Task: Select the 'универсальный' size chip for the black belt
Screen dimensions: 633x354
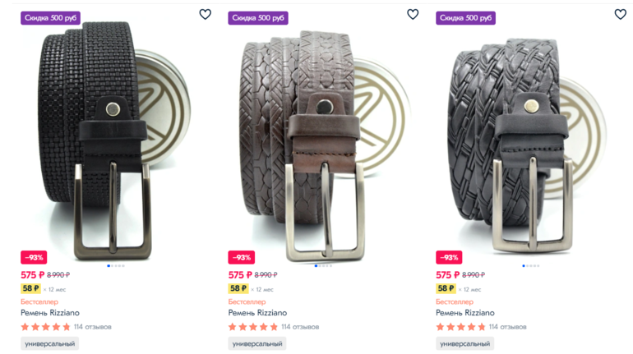Action: click(50, 344)
